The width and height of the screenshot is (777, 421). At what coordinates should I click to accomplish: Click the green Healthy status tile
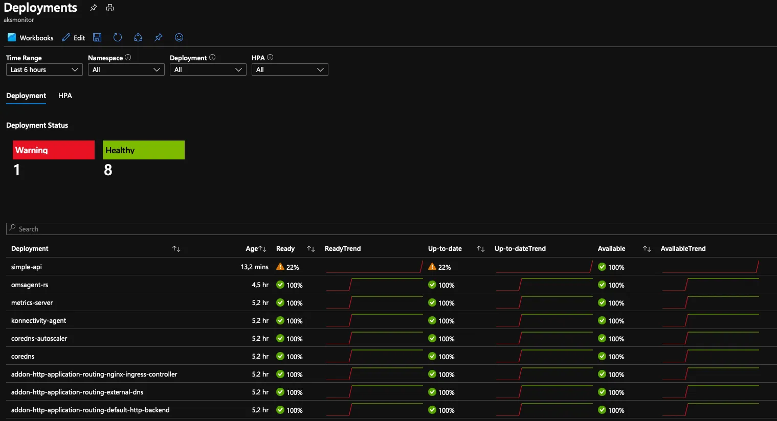pos(144,150)
